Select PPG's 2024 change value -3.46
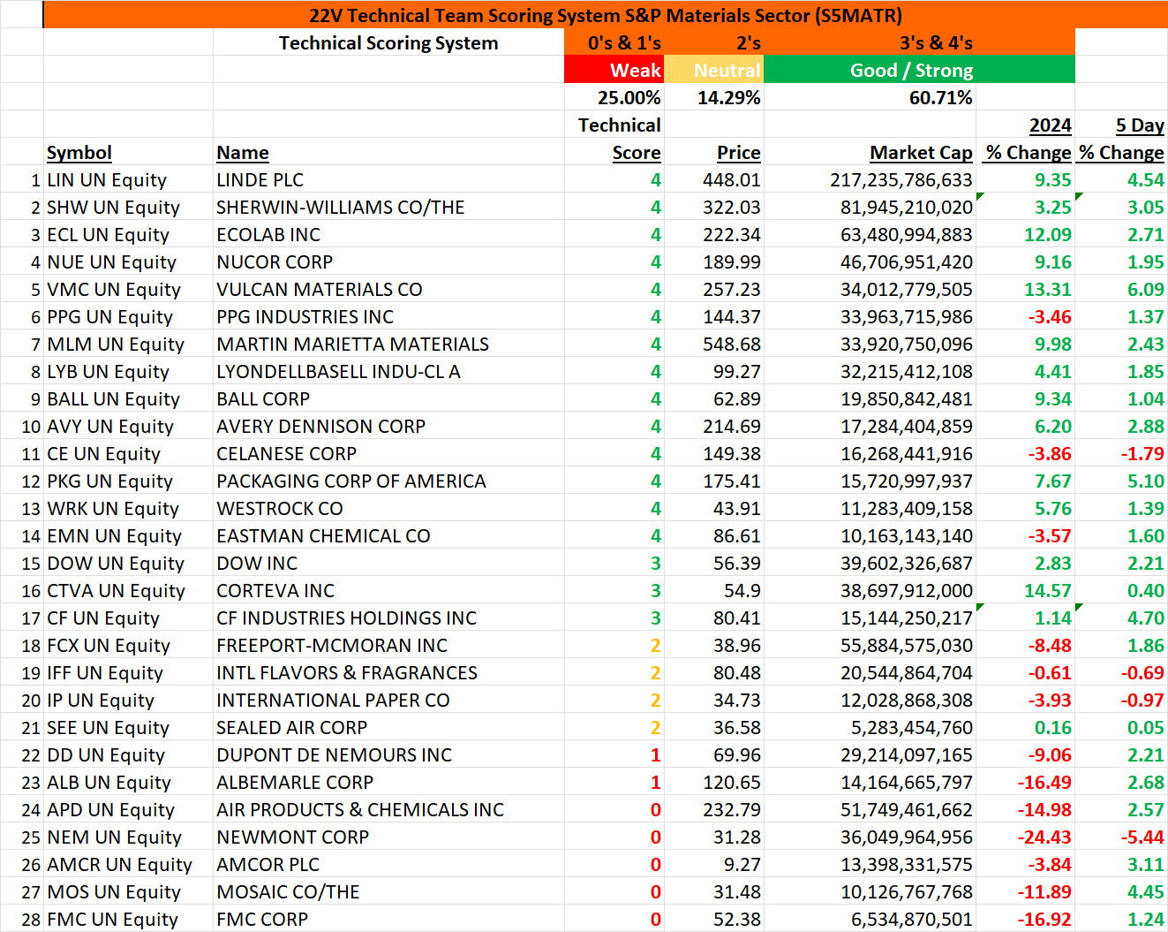This screenshot has height=932, width=1168. 1025,316
